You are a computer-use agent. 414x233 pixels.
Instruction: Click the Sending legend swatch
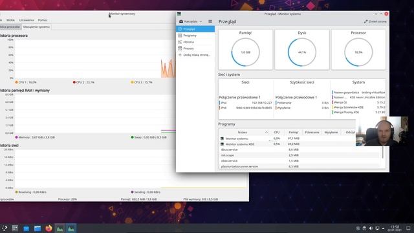(x=132, y=192)
